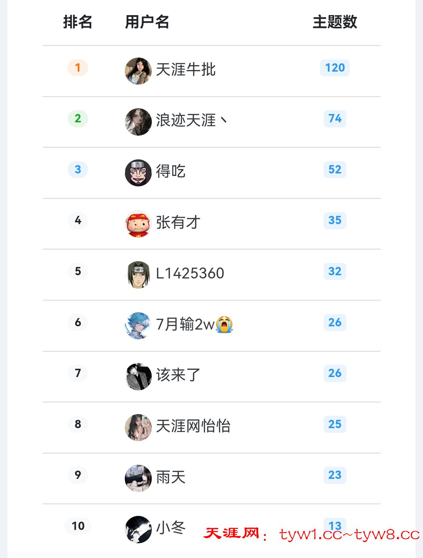Image resolution: width=423 pixels, height=558 pixels.
Task: Click 该来了's black-and-white avatar
Action: tap(138, 376)
